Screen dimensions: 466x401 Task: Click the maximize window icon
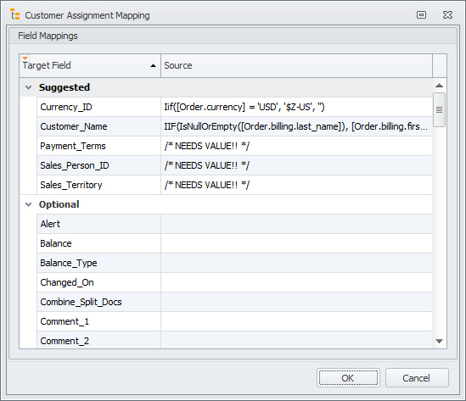421,15
